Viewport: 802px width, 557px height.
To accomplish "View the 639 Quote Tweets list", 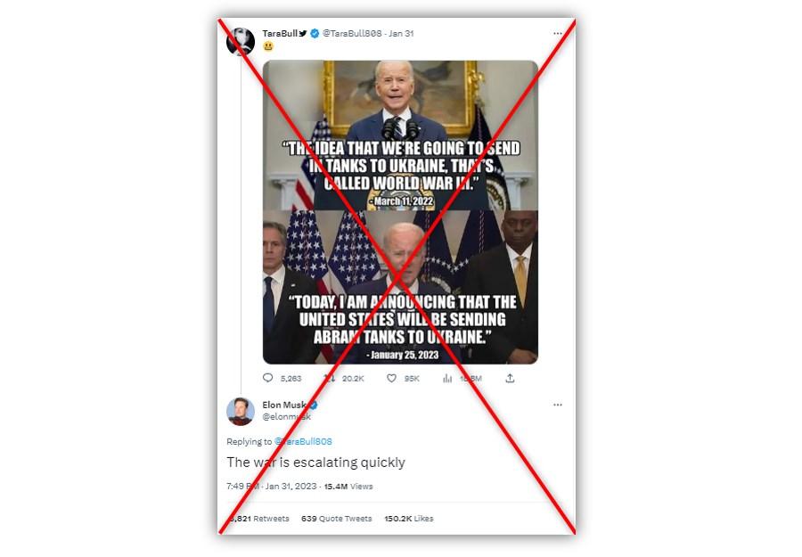I will 337,519.
